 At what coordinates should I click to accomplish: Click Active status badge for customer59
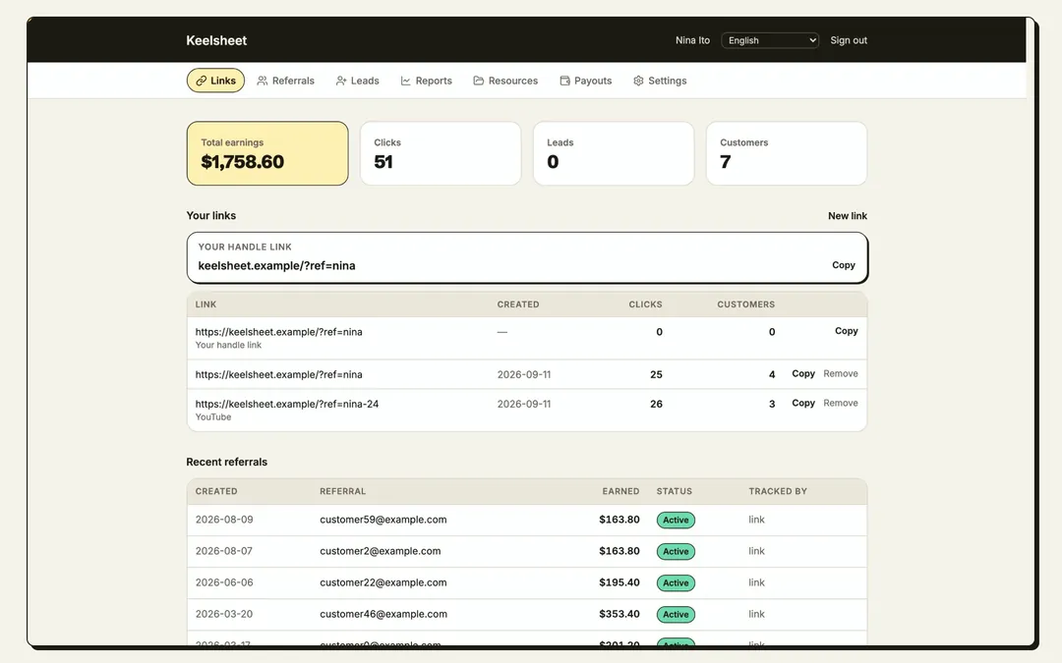[x=676, y=521]
